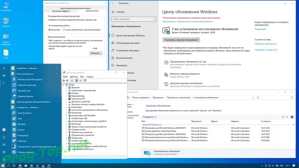299x168 pixels.
Task: Launch Ножницы from Start menu
Action: coord(22,141)
